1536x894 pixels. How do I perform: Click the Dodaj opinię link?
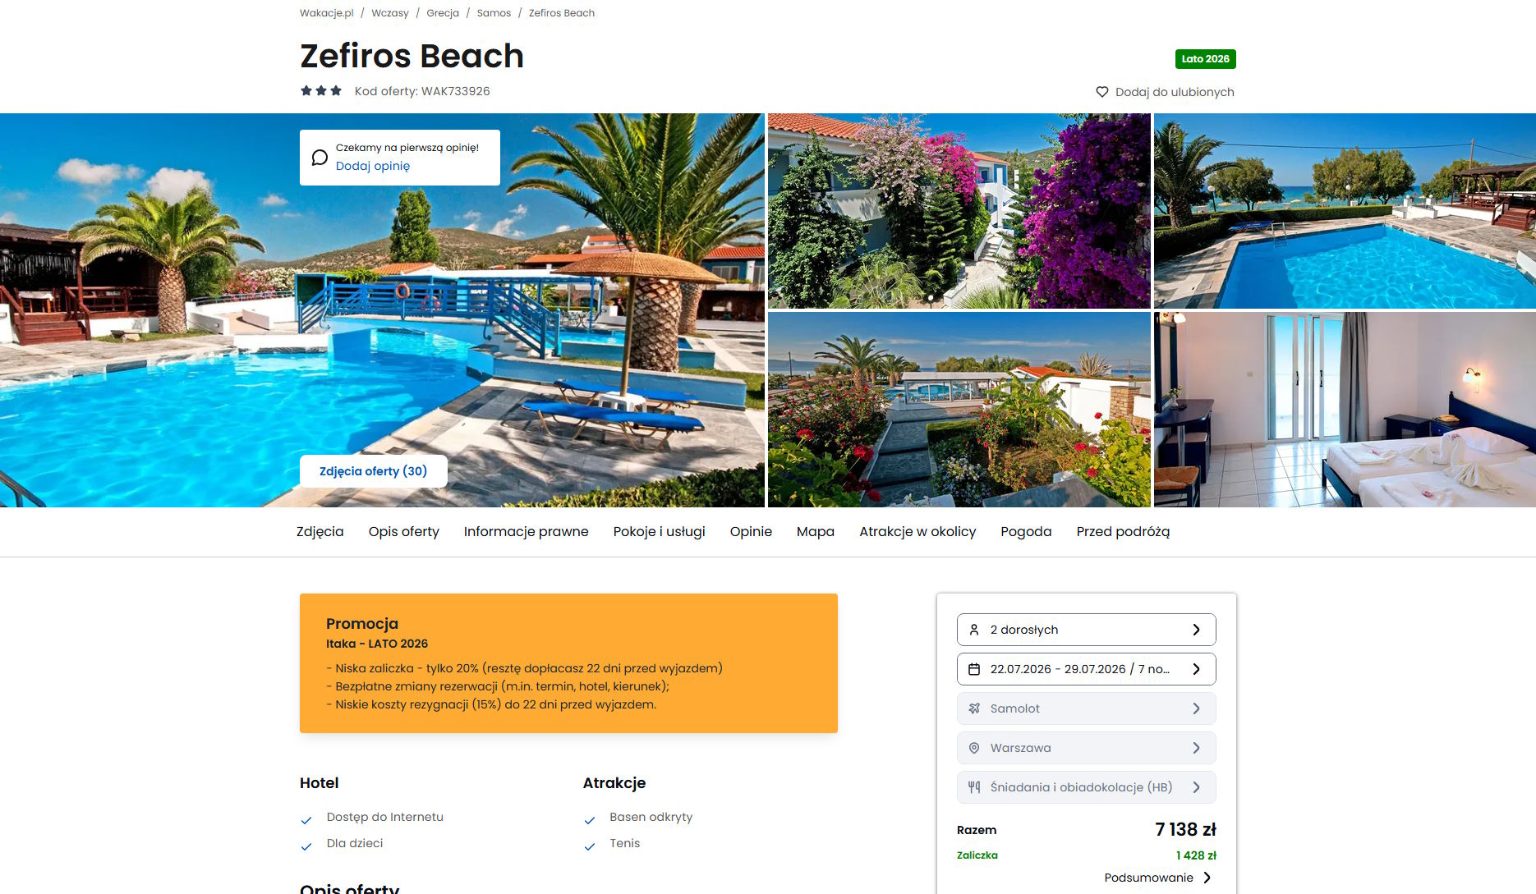click(x=373, y=166)
